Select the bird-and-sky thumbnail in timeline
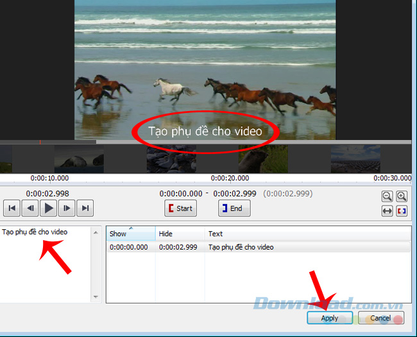The image size is (417, 337). (x=355, y=159)
